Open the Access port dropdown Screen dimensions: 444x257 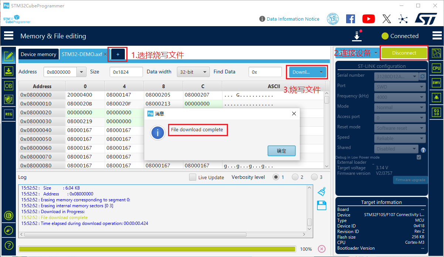coord(400,118)
